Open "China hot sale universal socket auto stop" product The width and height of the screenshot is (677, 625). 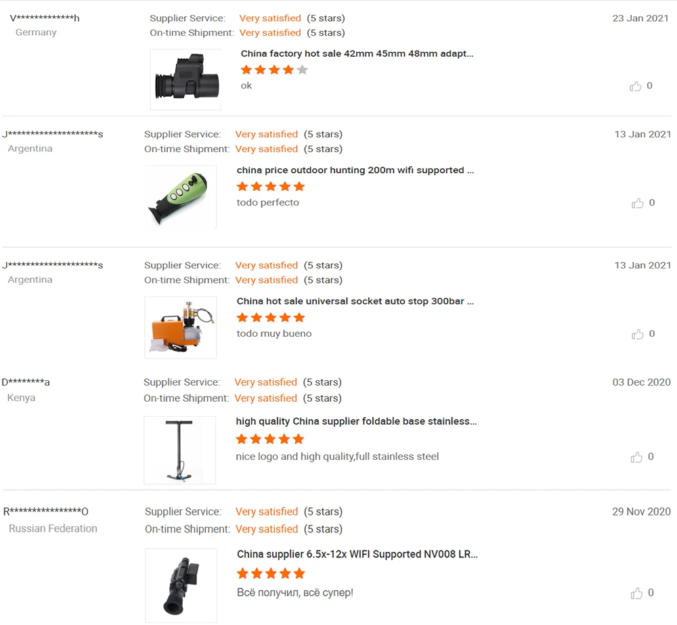[x=355, y=301]
